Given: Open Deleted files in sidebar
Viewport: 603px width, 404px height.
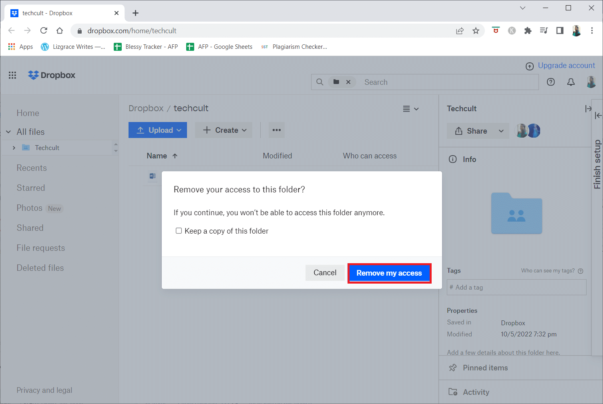Looking at the screenshot, I should point(40,268).
